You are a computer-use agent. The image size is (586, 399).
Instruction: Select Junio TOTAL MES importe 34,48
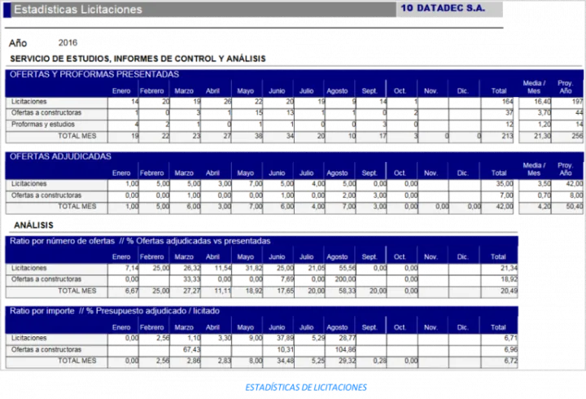(x=285, y=361)
